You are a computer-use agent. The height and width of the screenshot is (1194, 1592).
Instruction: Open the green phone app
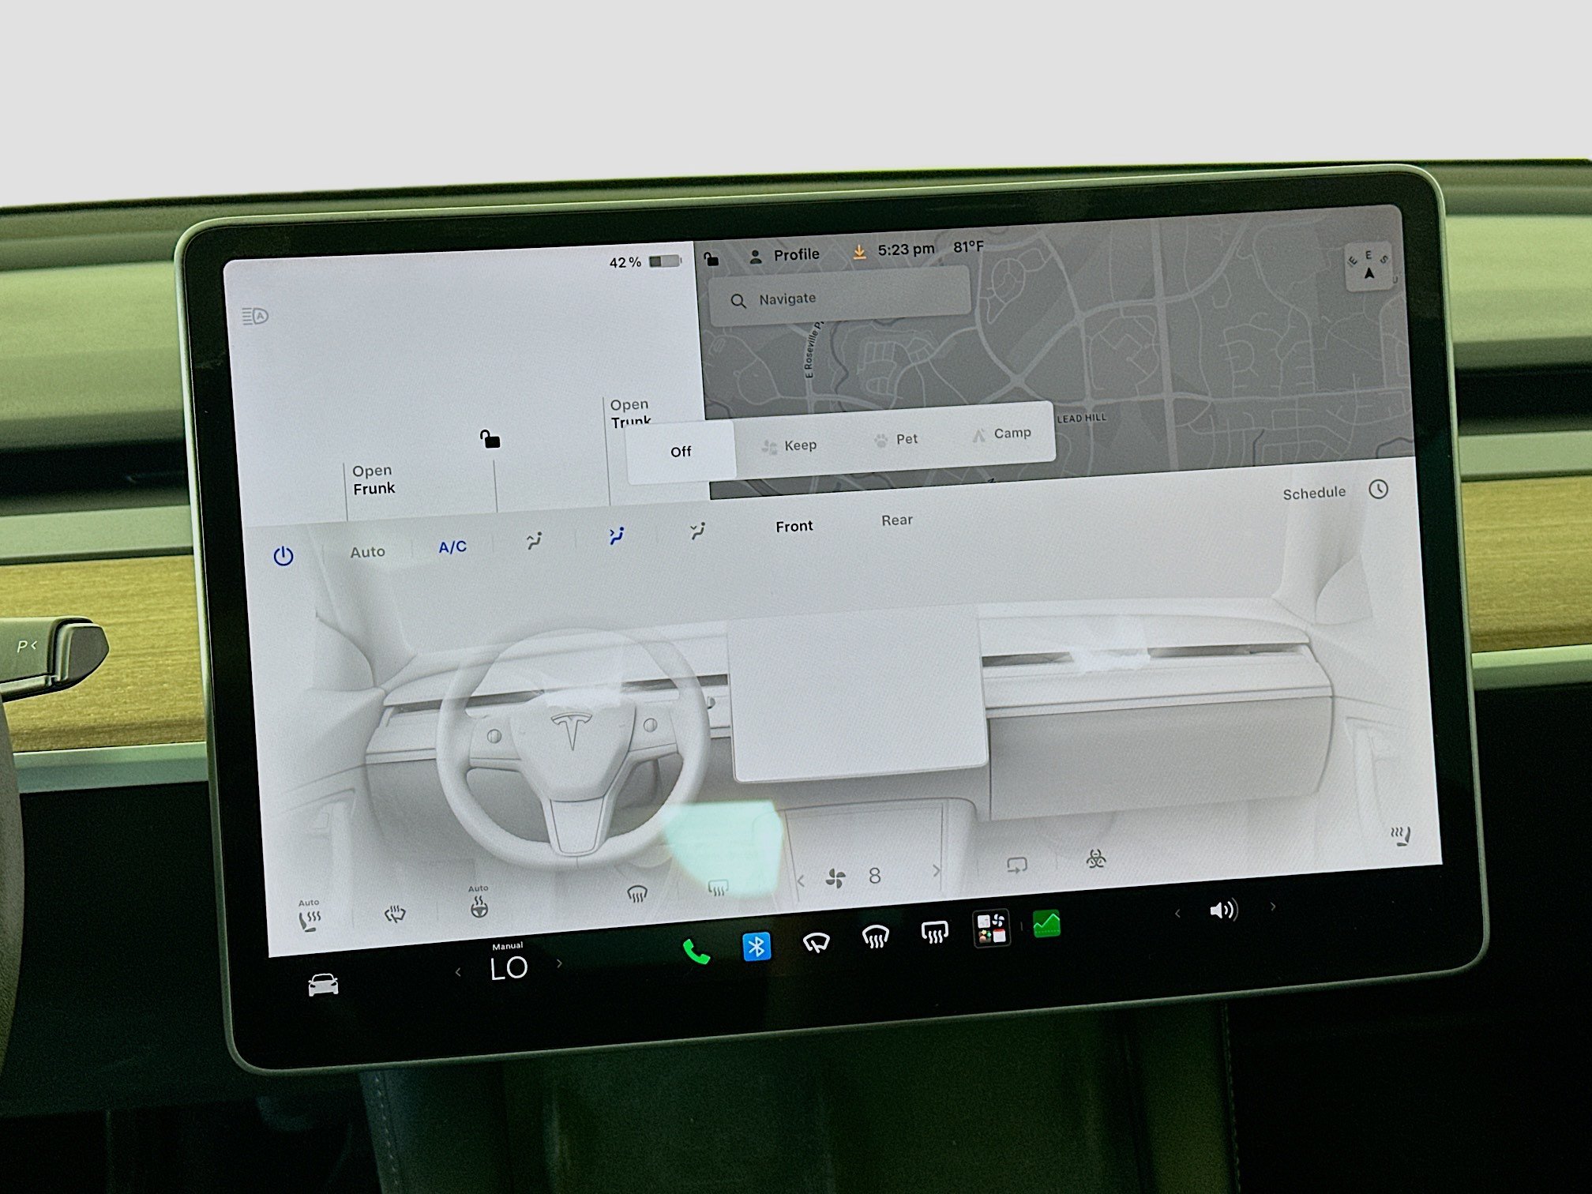(x=696, y=952)
